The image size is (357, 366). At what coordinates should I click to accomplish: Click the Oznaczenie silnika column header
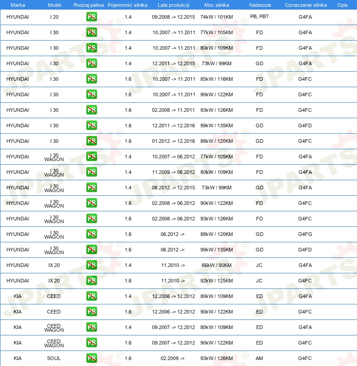click(x=305, y=5)
